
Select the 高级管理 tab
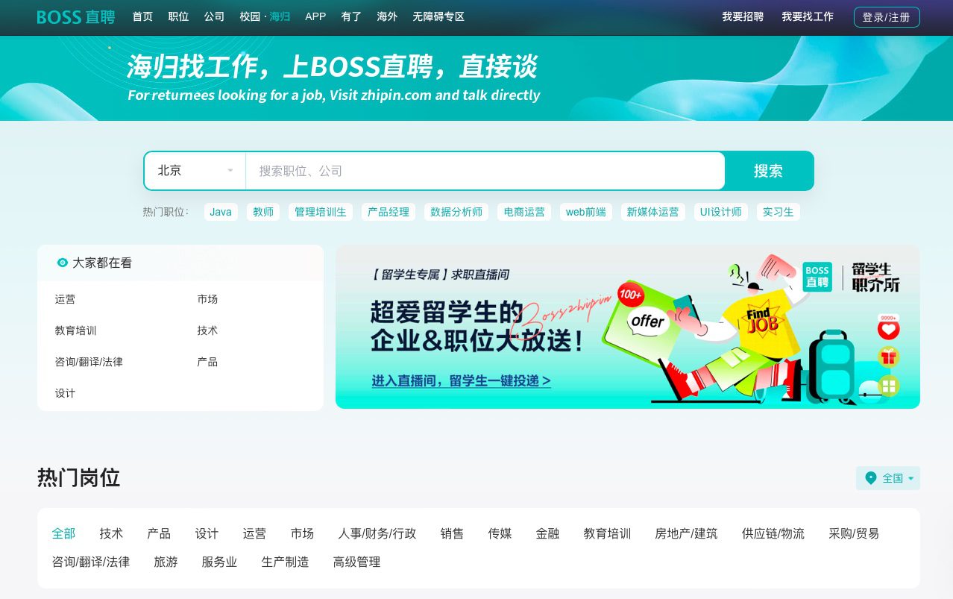(x=356, y=562)
